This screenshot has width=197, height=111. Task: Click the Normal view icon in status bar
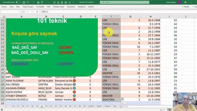coord(170,110)
